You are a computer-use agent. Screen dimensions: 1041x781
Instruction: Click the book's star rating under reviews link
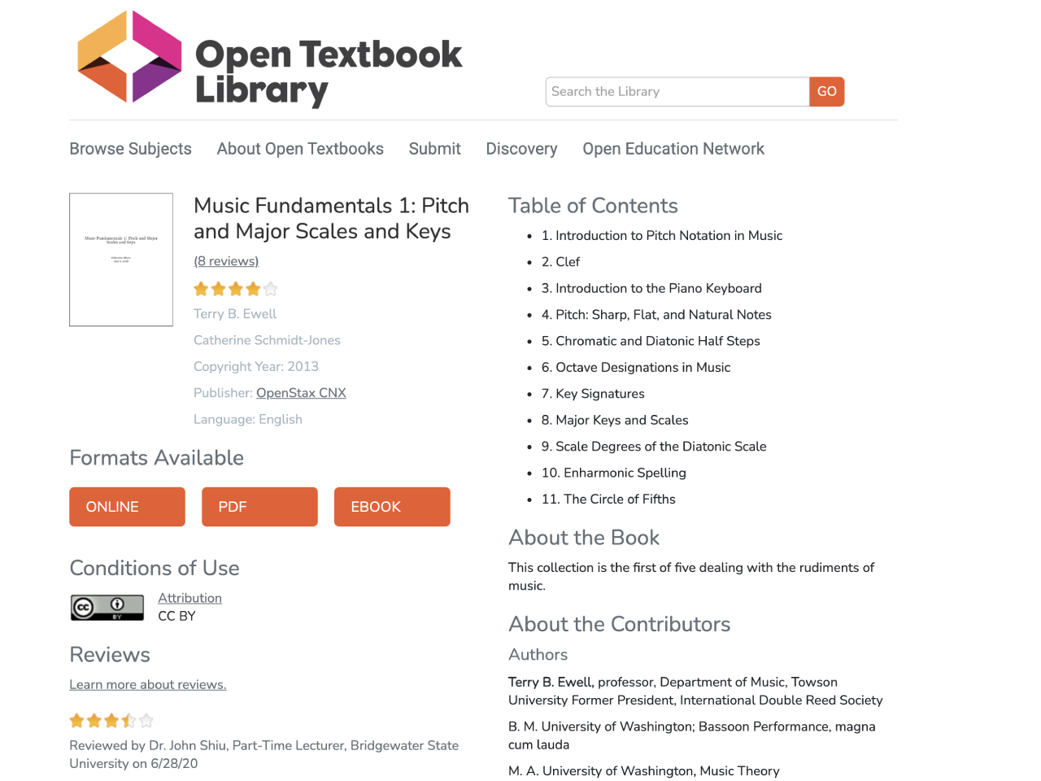point(236,289)
